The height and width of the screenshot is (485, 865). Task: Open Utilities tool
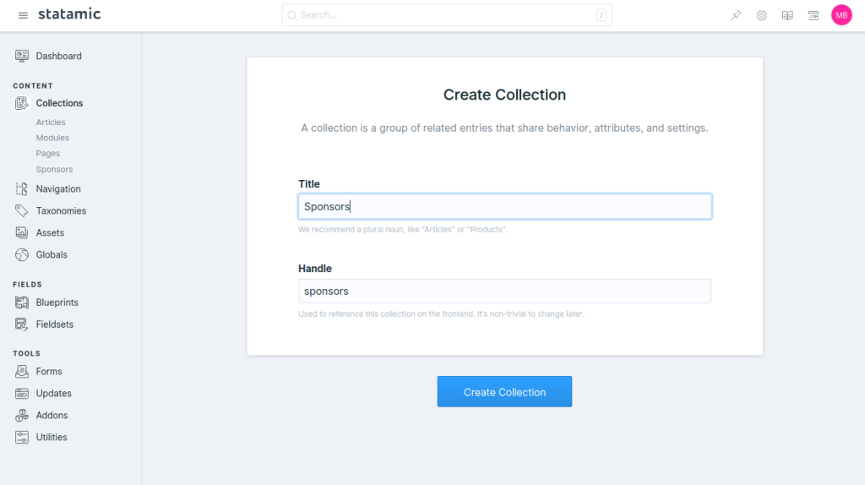[52, 437]
